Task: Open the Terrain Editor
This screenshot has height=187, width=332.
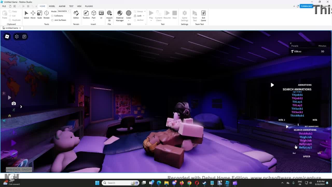Action: (x=76, y=15)
